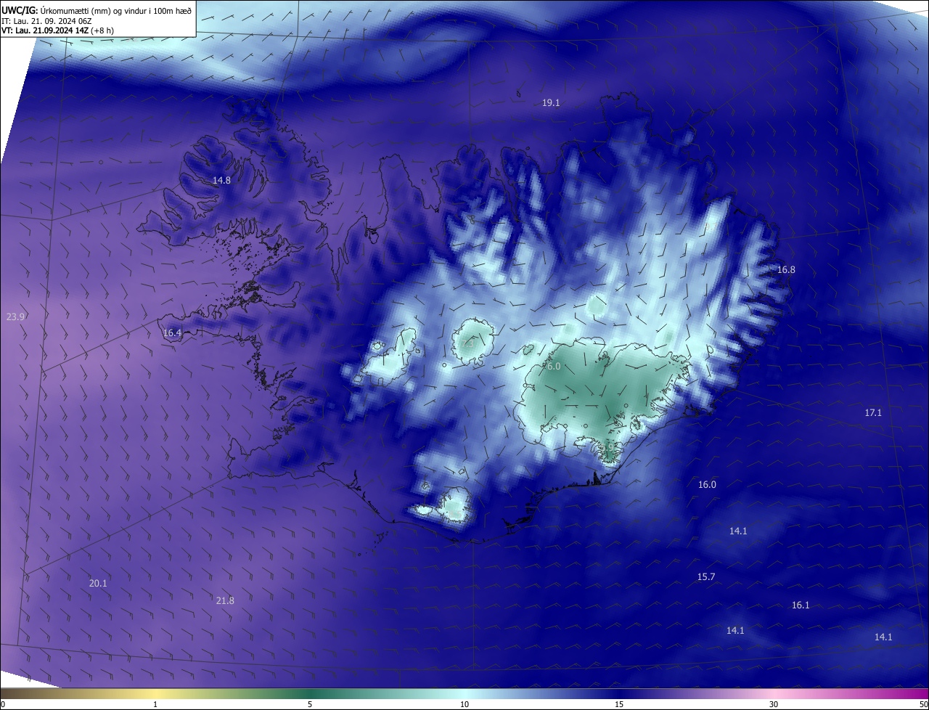The width and height of the screenshot is (929, 710).
Task: Click the '0' tick on the colorbar
Action: point(3,704)
